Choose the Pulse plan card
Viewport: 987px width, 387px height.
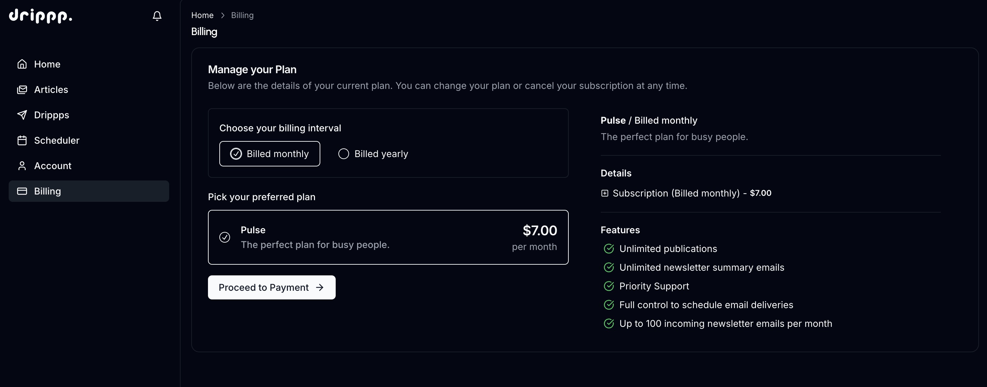[388, 237]
